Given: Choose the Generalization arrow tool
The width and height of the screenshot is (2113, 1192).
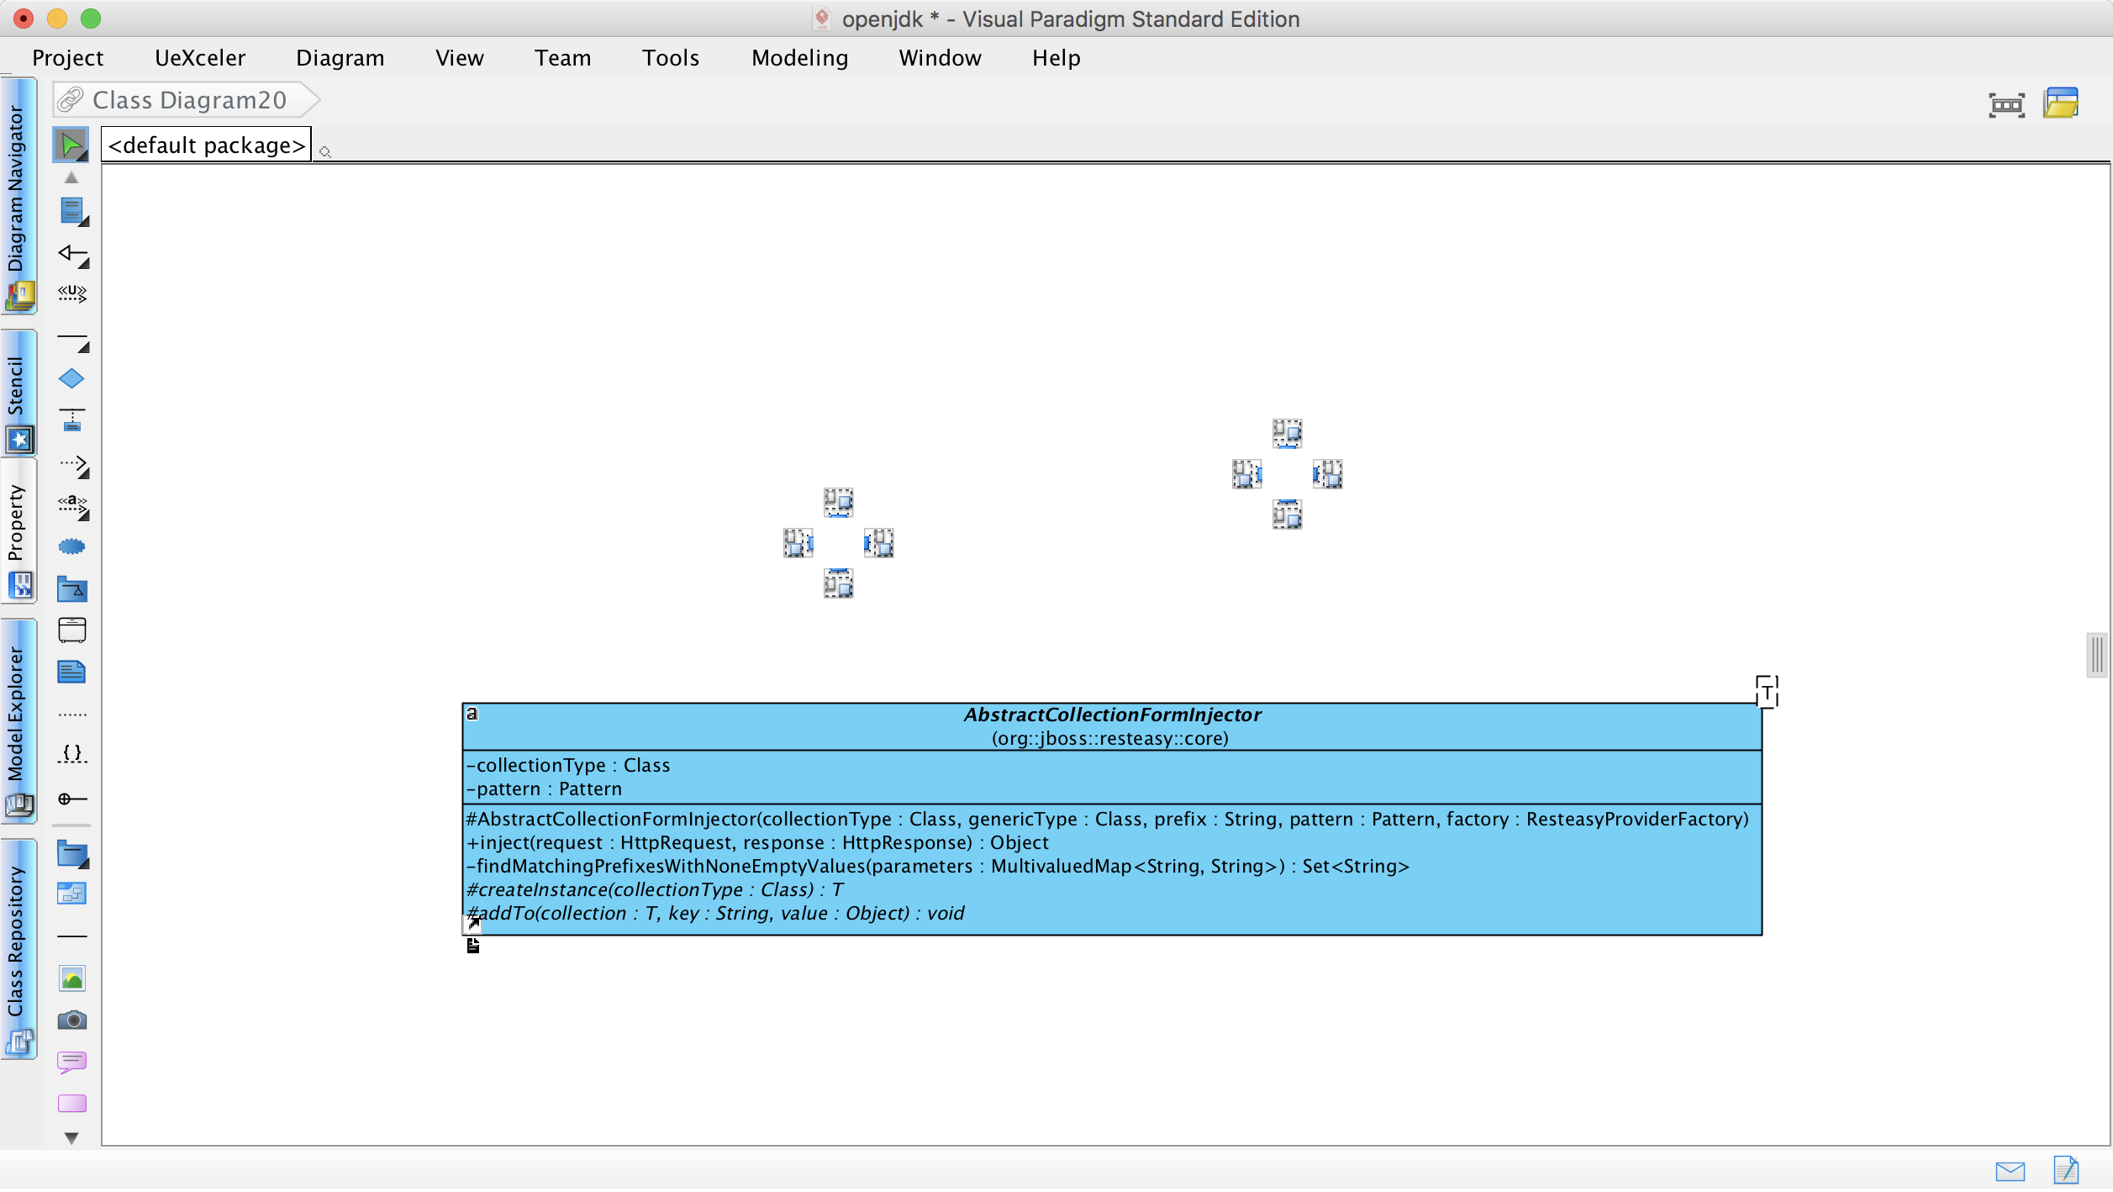Looking at the screenshot, I should (72, 254).
